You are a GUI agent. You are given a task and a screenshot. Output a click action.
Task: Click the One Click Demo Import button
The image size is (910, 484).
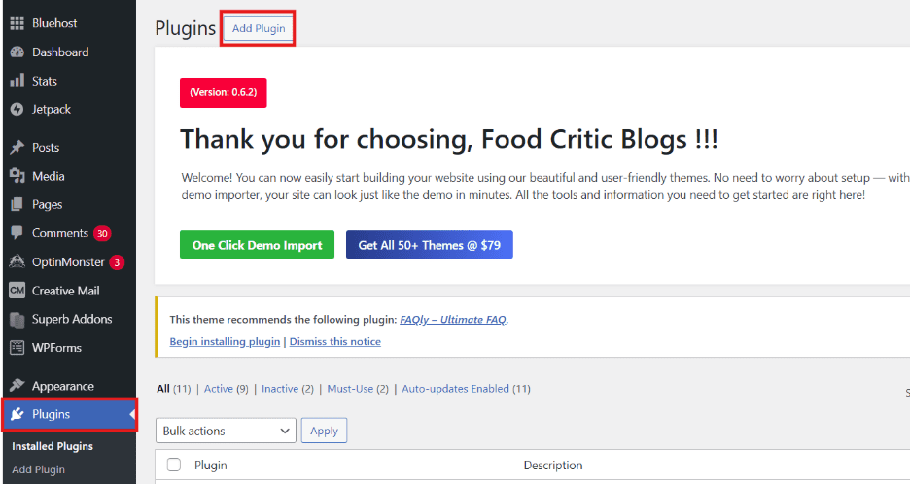[x=257, y=245]
